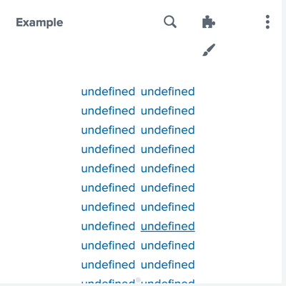Select the left undefined link in the tenth row
286x286 pixels.
pyautogui.click(x=108, y=265)
